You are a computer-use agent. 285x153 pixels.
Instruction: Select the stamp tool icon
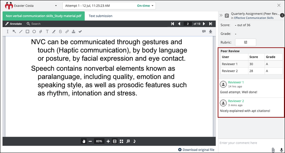click(x=73, y=32)
